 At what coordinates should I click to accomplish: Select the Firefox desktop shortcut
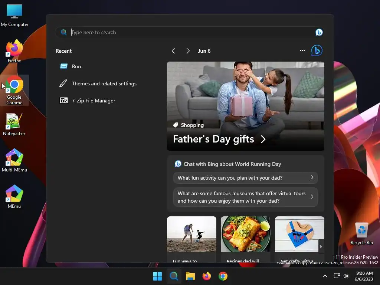point(14,51)
